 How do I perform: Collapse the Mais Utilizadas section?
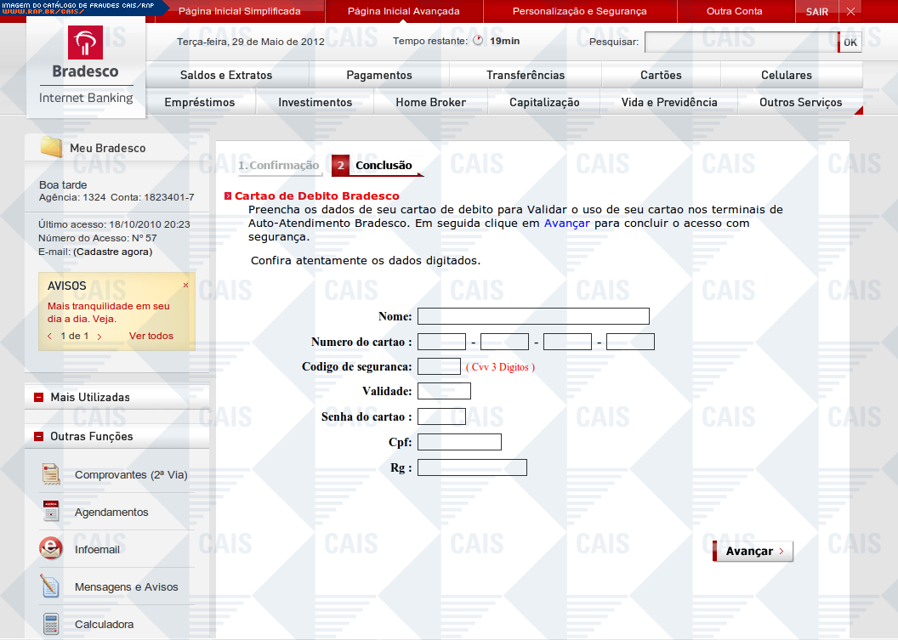pos(39,397)
